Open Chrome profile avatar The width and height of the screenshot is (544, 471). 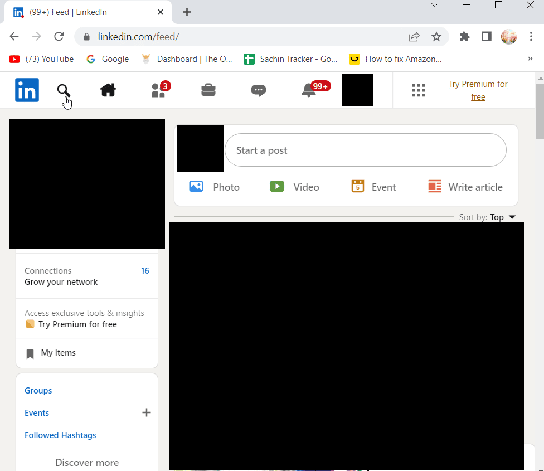pyautogui.click(x=509, y=36)
